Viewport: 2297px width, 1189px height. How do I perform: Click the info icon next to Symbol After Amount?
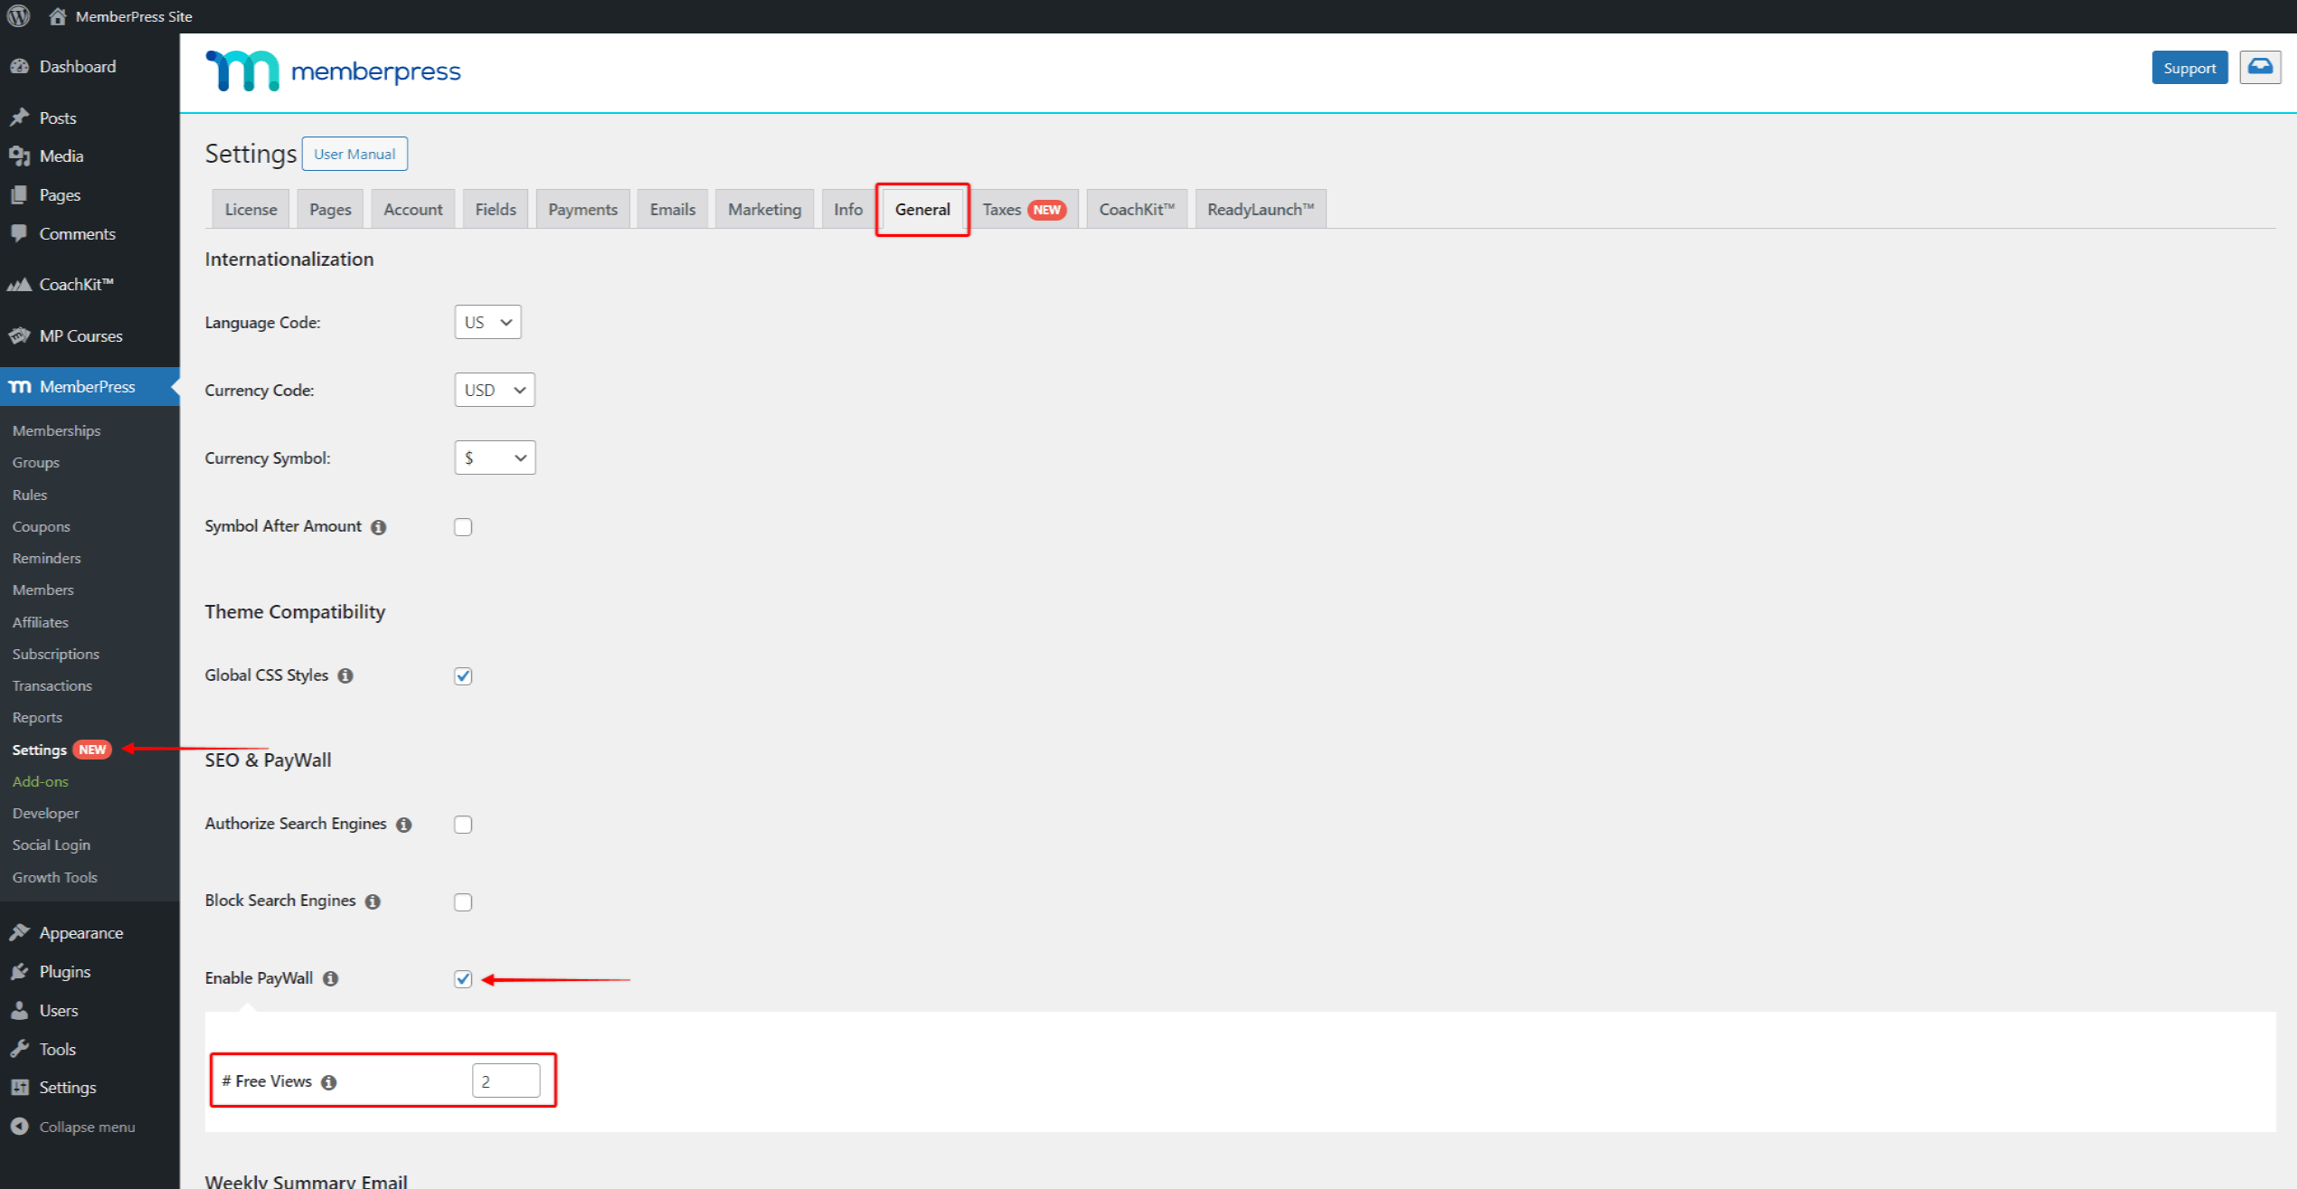tap(379, 527)
